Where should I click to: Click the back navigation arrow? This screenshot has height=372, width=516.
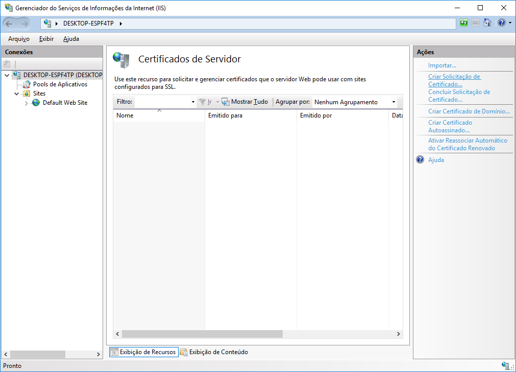[8, 23]
